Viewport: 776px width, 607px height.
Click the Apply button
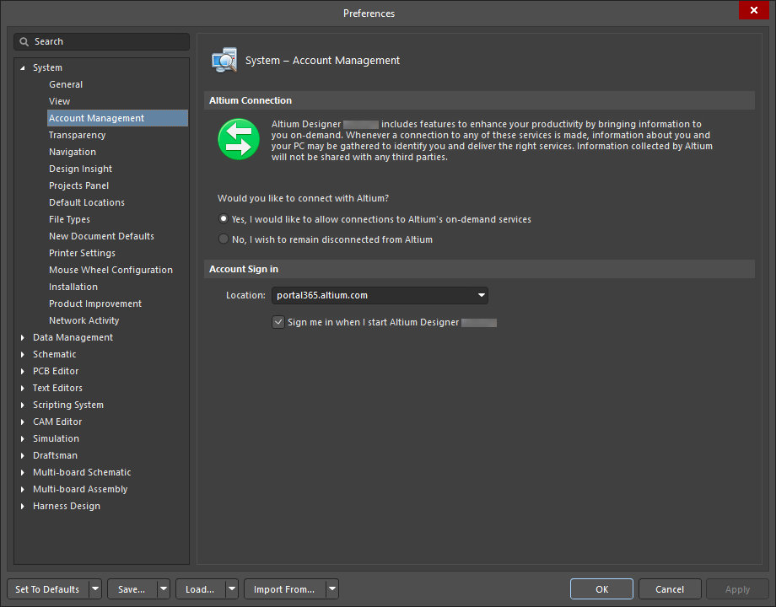tap(737, 589)
